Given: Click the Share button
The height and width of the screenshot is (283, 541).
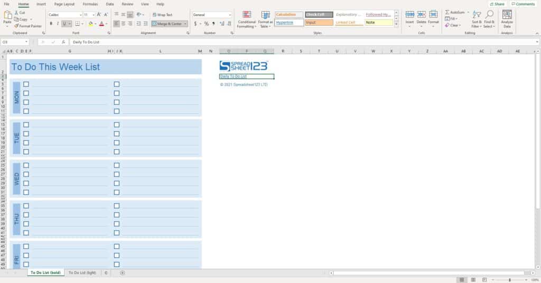Looking at the screenshot, I should point(497,4).
